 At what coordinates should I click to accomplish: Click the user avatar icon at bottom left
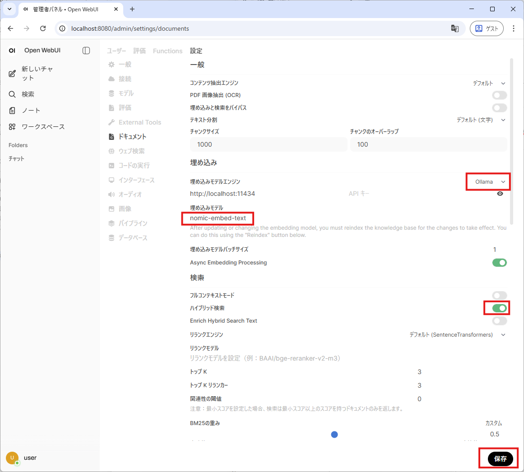(x=12, y=458)
